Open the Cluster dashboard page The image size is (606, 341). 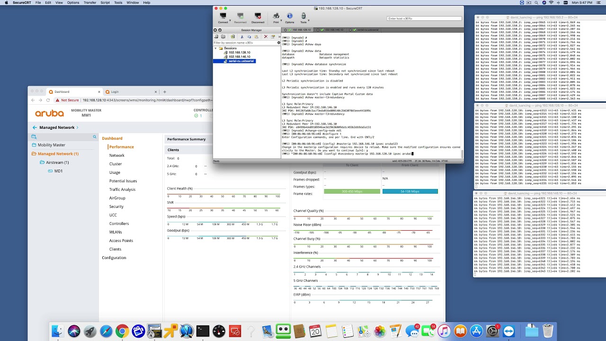tap(116, 164)
